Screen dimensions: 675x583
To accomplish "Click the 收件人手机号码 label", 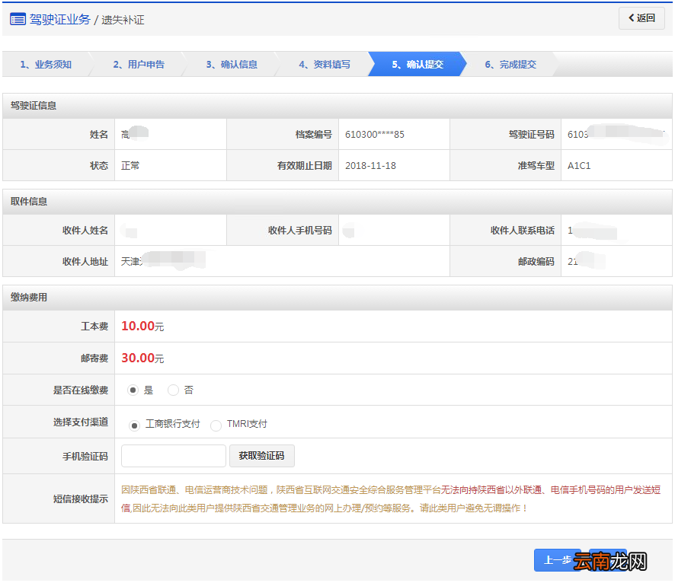I will tap(299, 231).
